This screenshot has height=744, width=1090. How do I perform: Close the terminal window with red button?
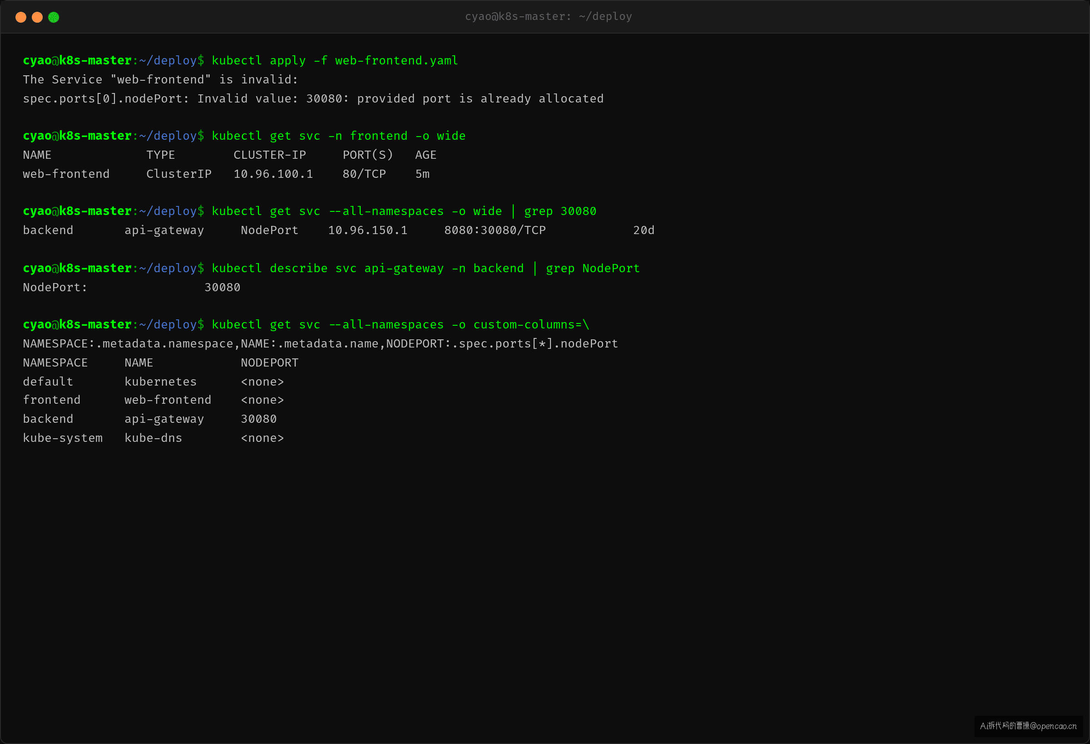pos(20,17)
